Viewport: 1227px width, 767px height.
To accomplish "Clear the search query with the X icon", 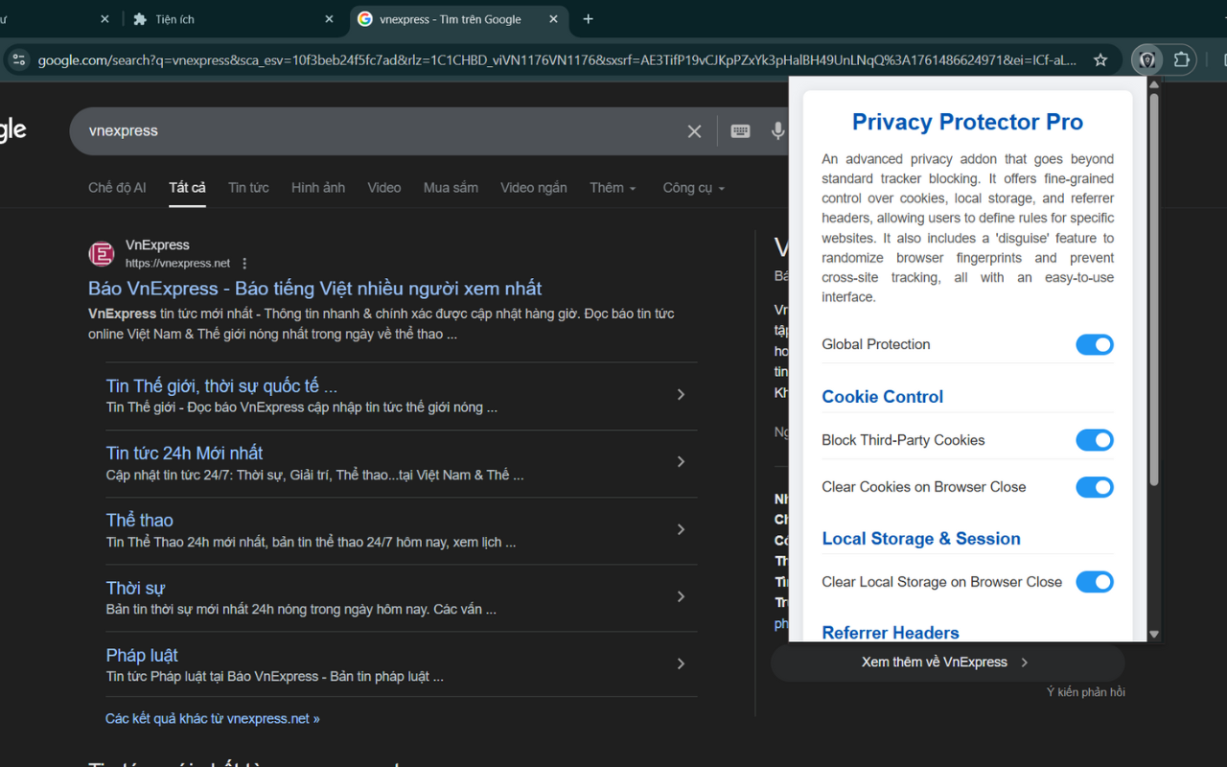I will 694,131.
